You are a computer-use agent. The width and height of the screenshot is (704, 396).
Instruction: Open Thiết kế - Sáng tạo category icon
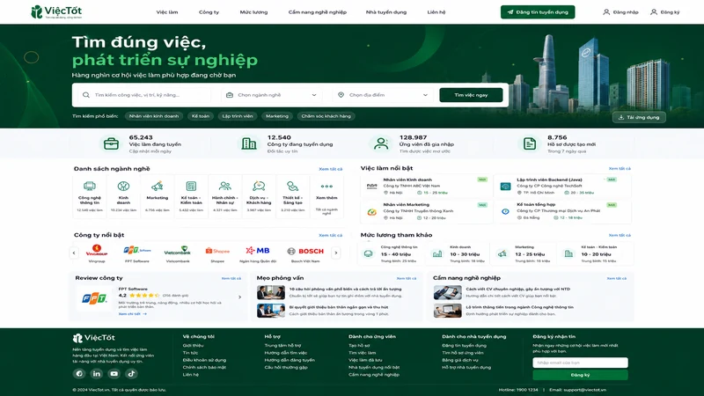(x=293, y=186)
